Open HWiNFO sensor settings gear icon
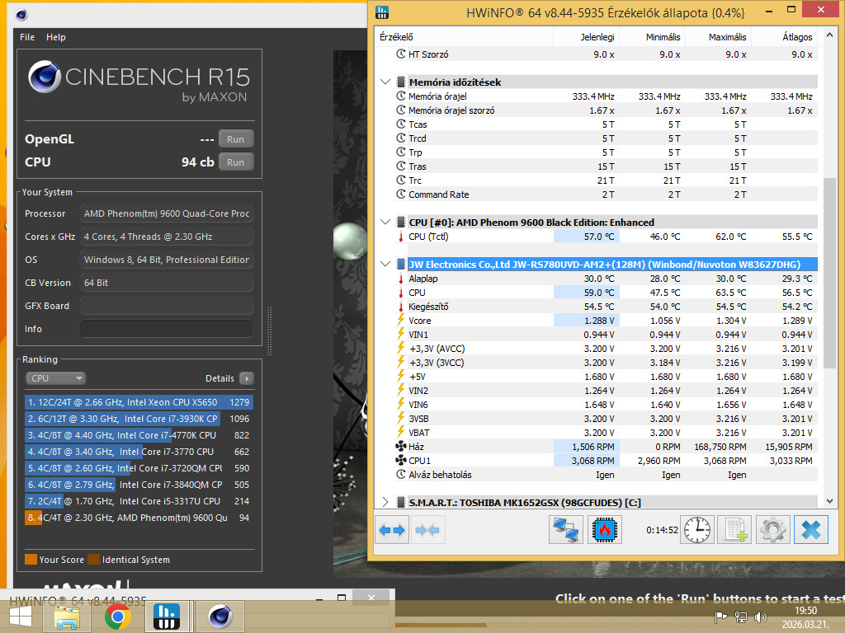 [x=772, y=530]
